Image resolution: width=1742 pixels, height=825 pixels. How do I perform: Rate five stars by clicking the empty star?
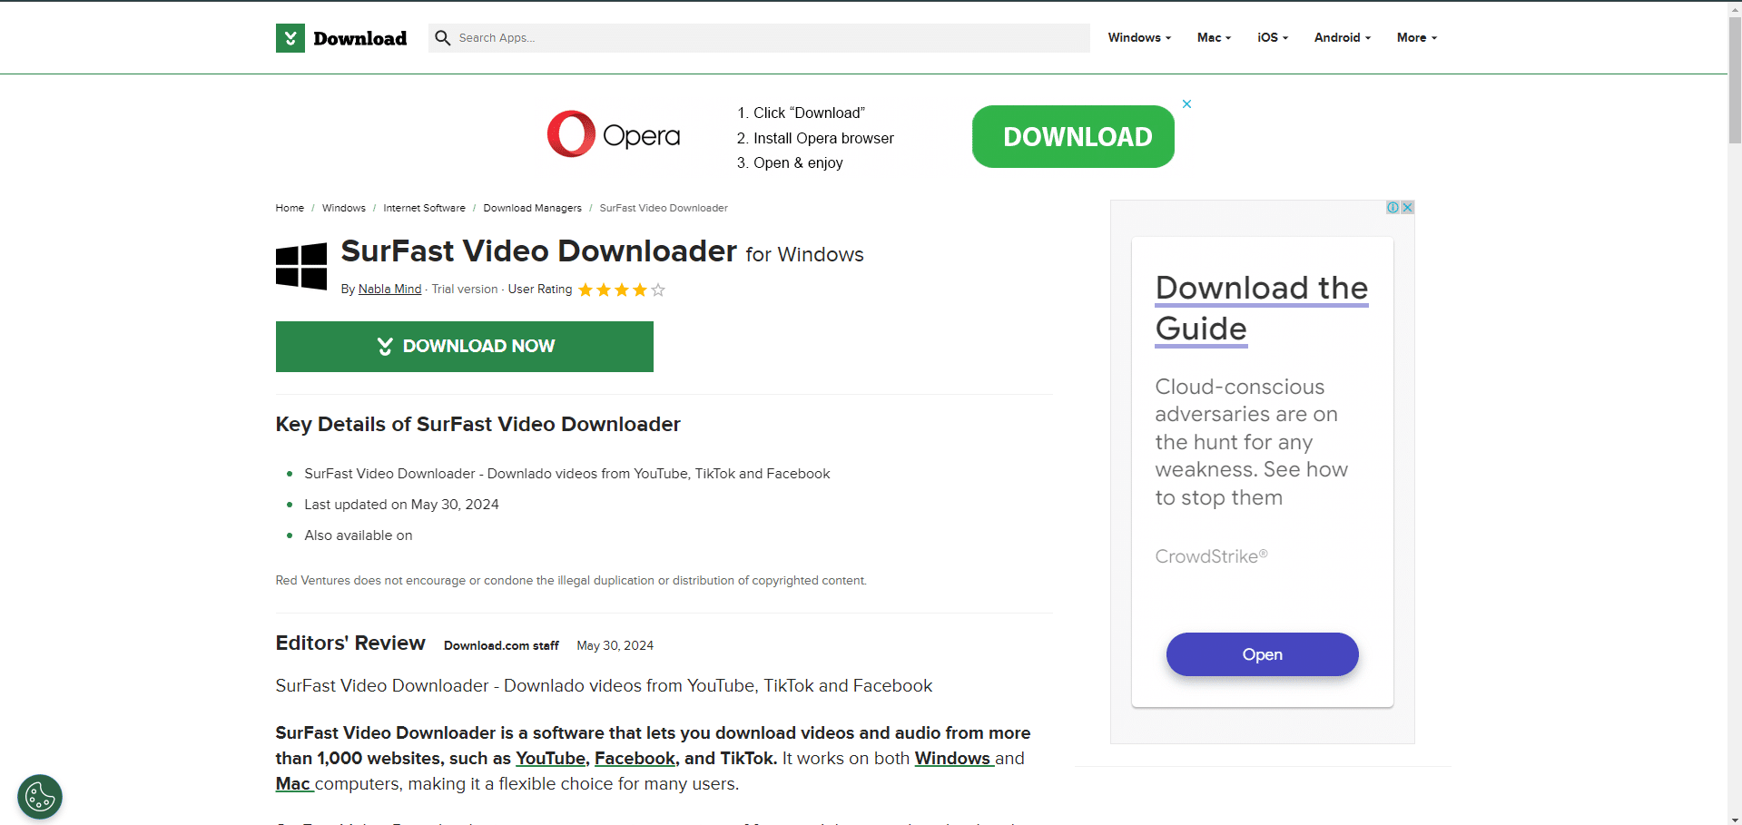(x=658, y=290)
